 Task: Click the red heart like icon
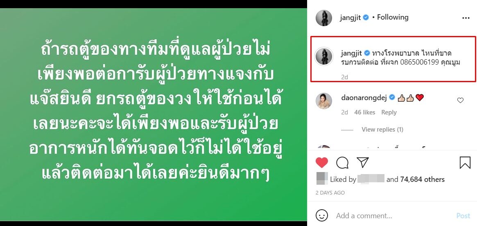321,163
